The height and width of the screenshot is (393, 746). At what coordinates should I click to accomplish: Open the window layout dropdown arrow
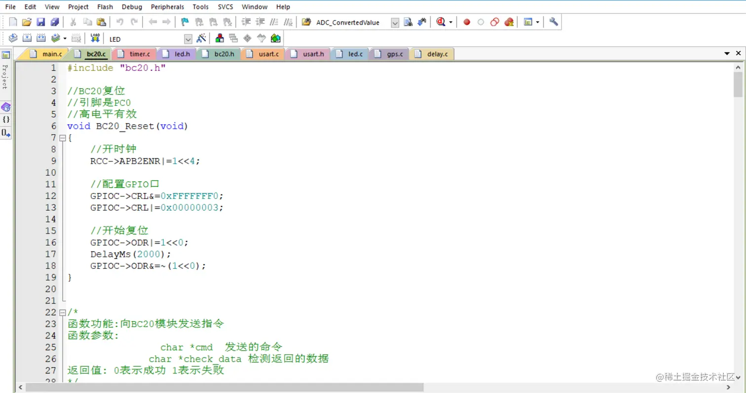tap(537, 22)
